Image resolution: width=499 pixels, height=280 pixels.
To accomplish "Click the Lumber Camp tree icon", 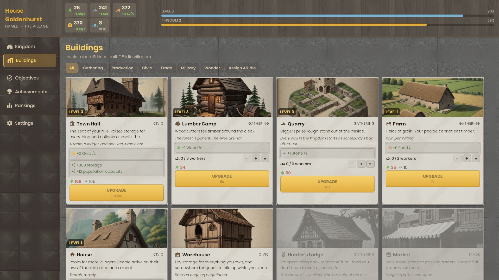I will pos(178,124).
